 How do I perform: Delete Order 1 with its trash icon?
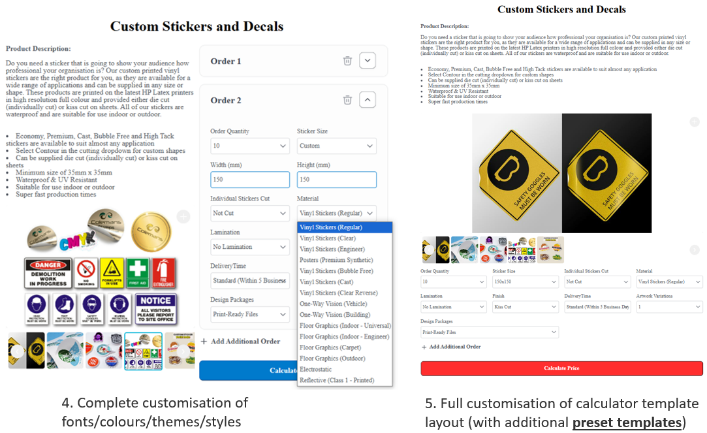coord(347,61)
